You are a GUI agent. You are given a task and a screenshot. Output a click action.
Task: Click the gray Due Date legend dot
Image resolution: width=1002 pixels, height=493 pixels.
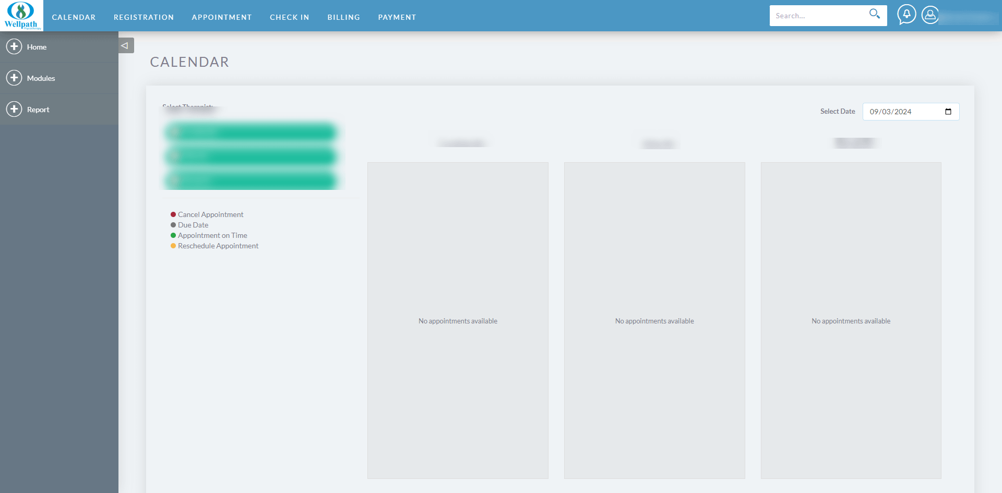(173, 225)
